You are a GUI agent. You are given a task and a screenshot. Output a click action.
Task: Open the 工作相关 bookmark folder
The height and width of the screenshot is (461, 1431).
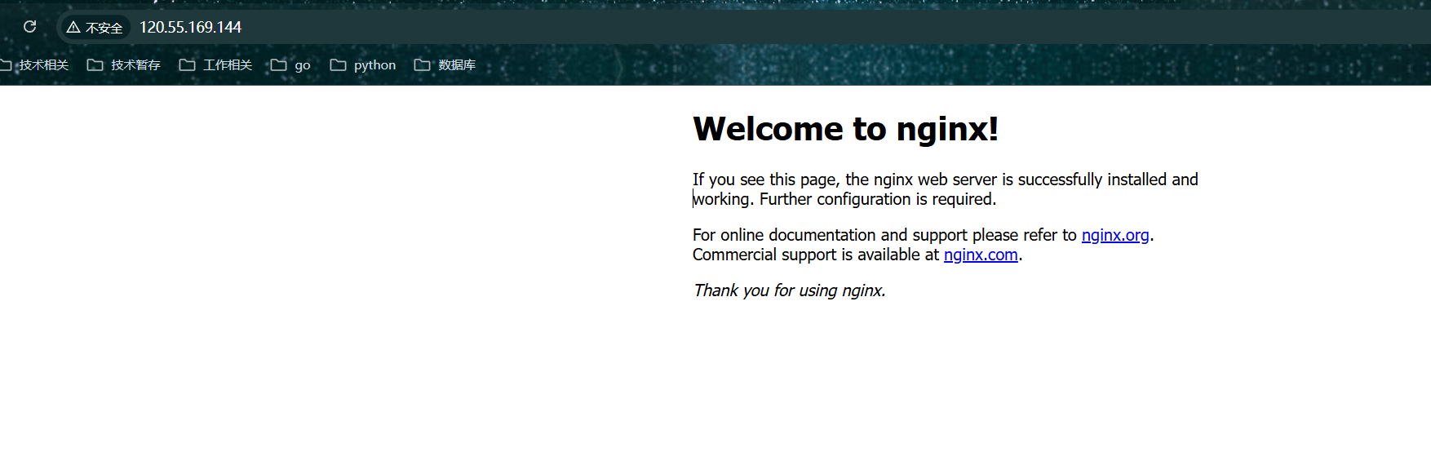(x=215, y=65)
